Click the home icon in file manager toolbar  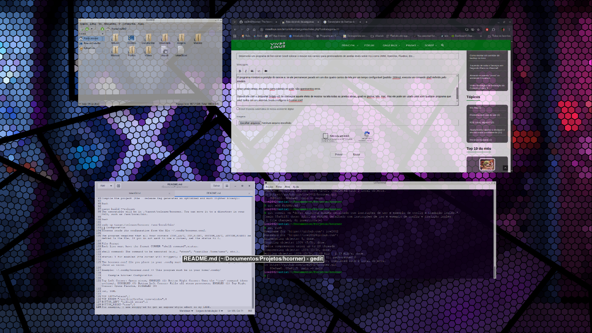pos(108,29)
